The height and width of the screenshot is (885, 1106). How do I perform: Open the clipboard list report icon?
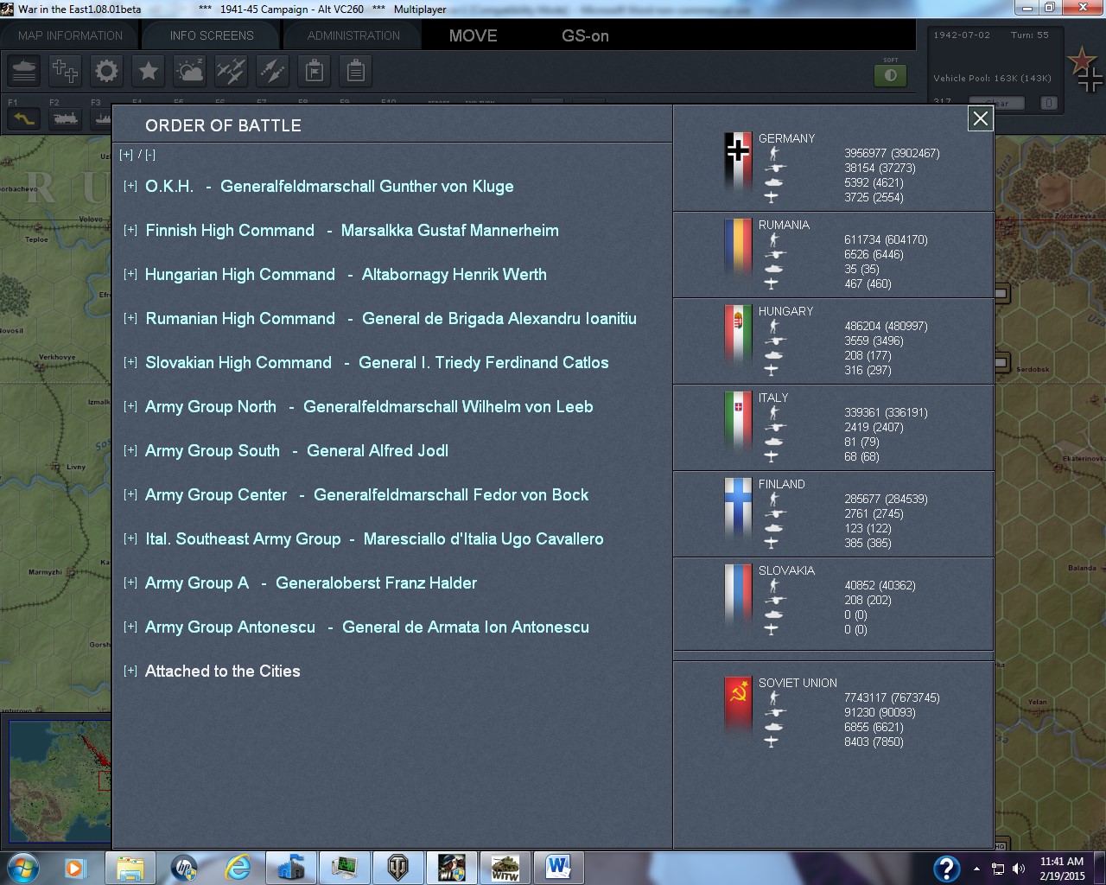(356, 71)
